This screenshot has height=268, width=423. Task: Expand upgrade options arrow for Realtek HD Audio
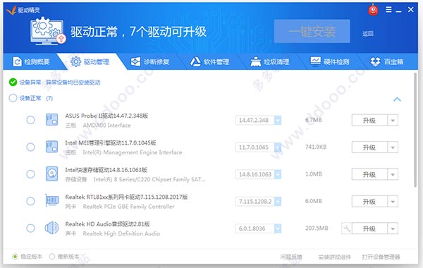(393, 229)
